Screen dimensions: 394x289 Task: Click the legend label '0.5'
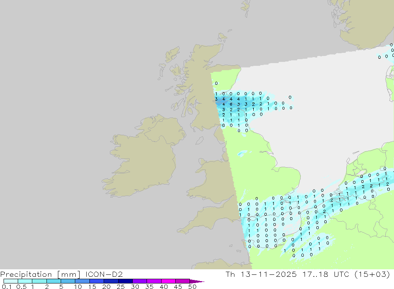pos(21,287)
